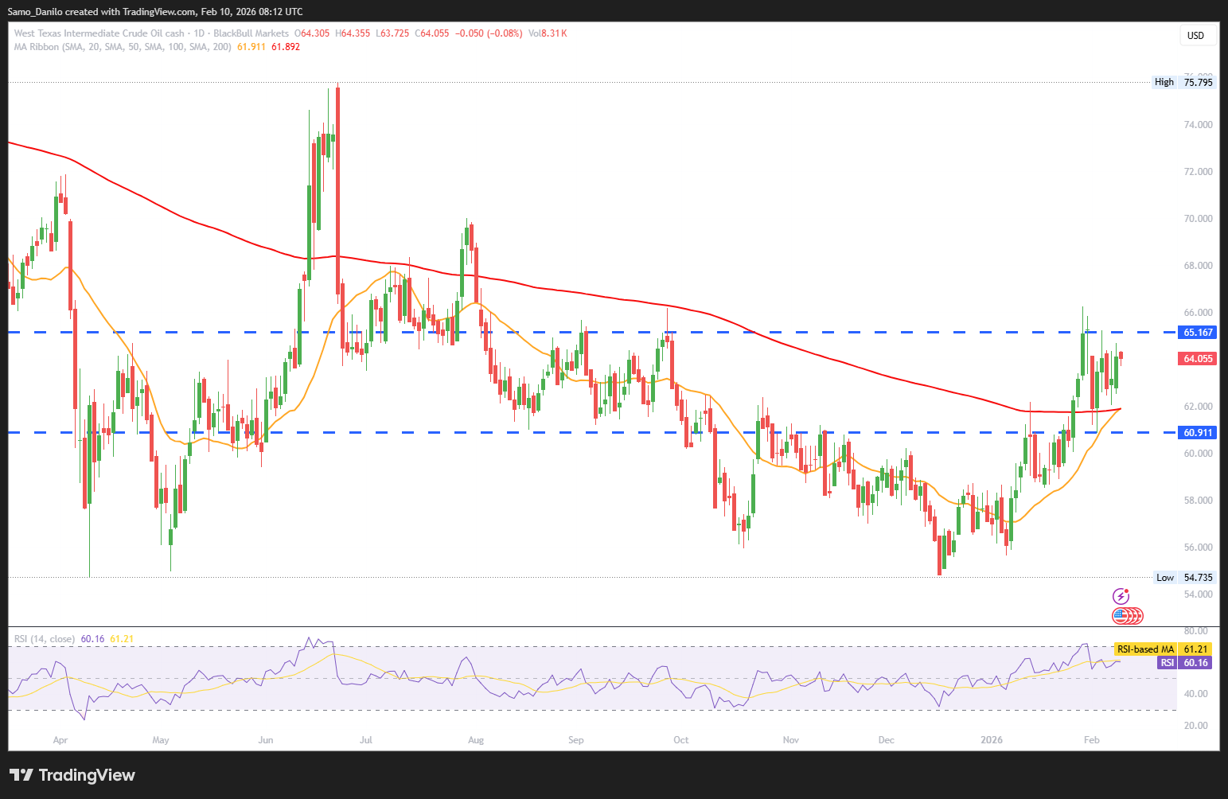Click the 70.000 price scale label
Viewport: 1228px width, 799px height.
click(x=1198, y=219)
